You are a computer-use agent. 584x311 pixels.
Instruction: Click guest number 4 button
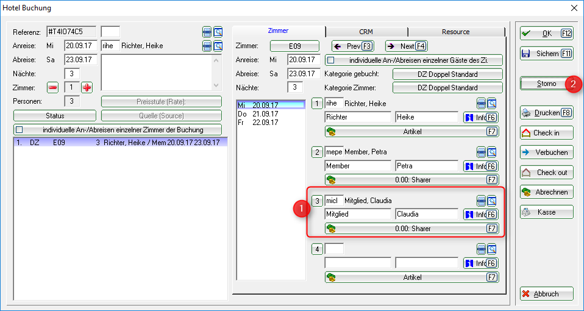[317, 249]
